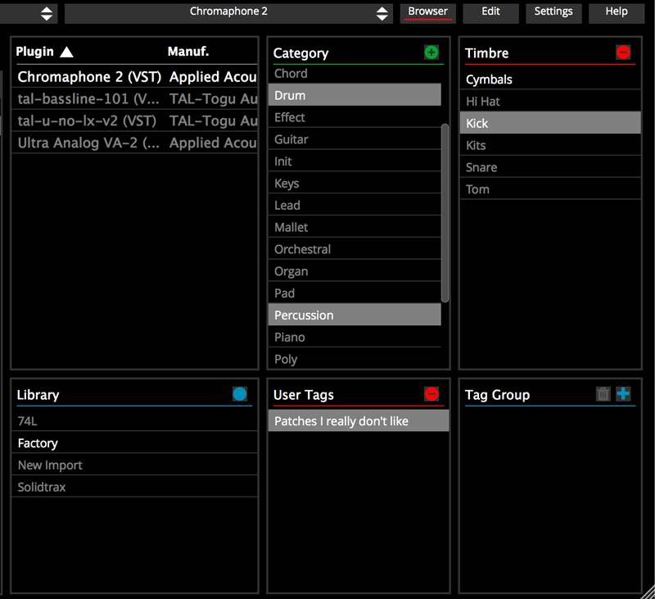
Task: Click the window resize grip in bottom-right corner
Action: point(648,592)
